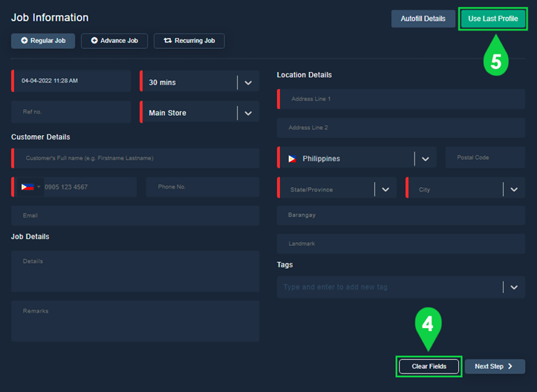Click the Job Details text area

click(x=135, y=271)
